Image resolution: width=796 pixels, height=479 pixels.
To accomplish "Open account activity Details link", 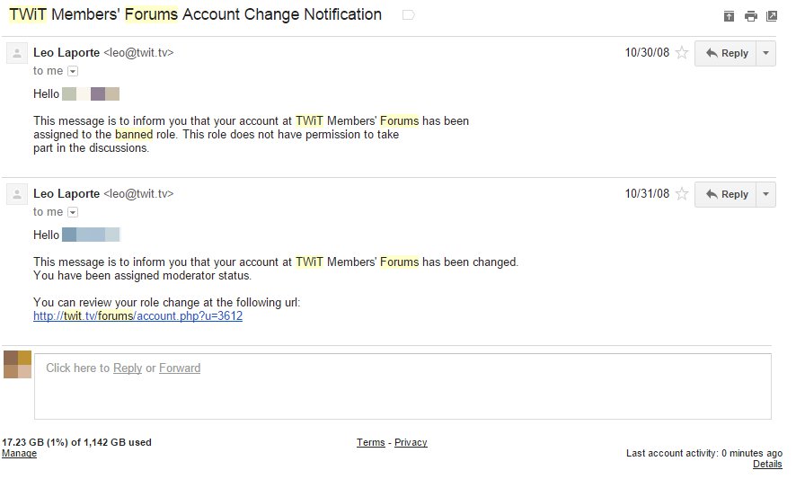I will tap(767, 464).
